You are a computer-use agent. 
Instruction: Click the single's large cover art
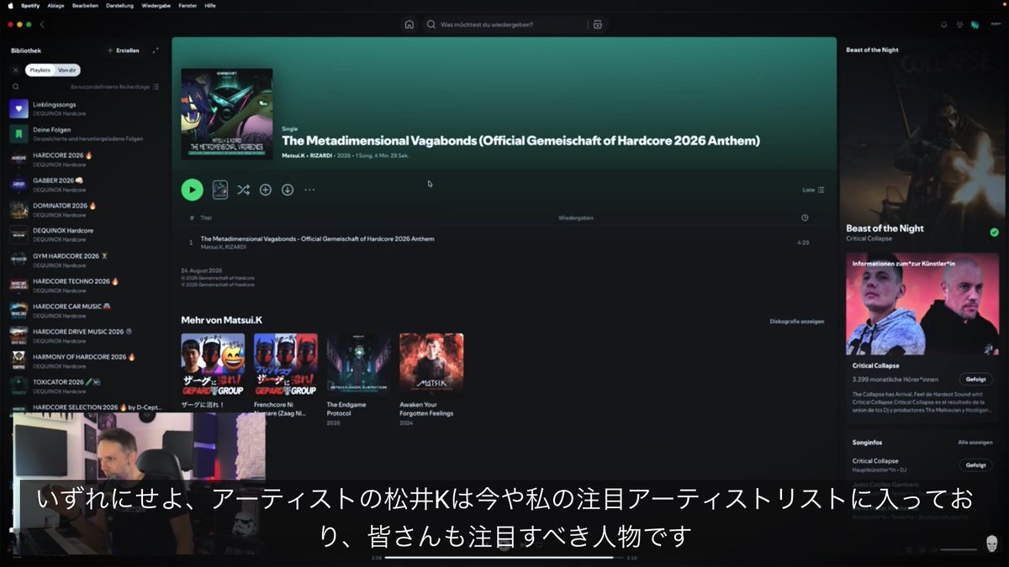click(x=227, y=114)
